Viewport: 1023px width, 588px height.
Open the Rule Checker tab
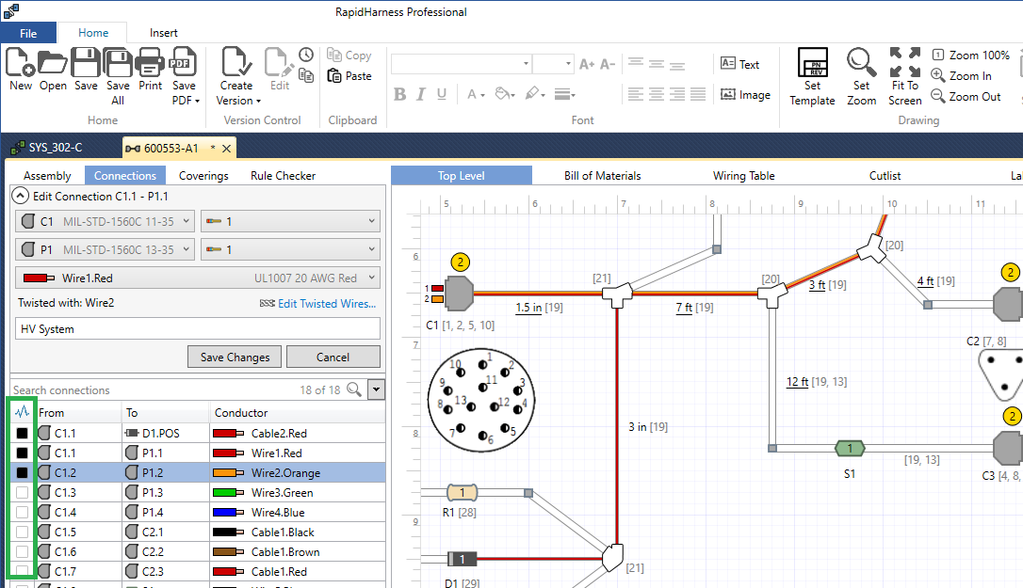283,175
